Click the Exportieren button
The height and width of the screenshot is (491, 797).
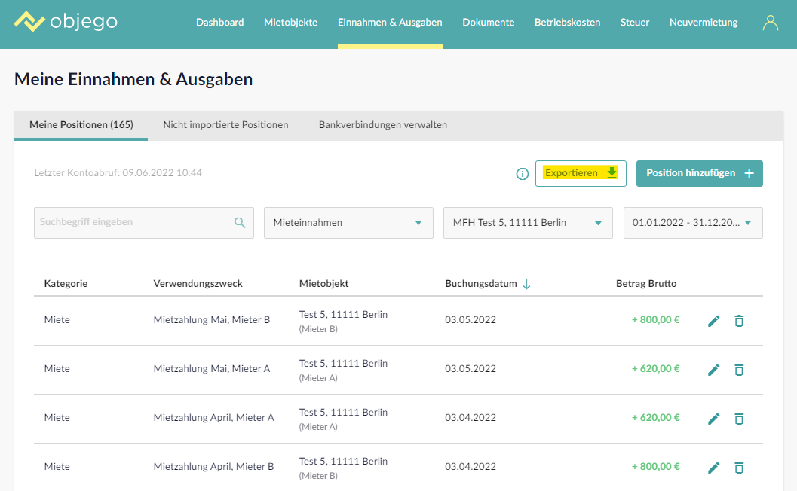point(581,174)
